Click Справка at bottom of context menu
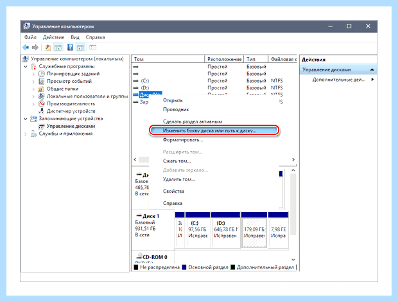The height and width of the screenshot is (302, 398). click(x=214, y=203)
